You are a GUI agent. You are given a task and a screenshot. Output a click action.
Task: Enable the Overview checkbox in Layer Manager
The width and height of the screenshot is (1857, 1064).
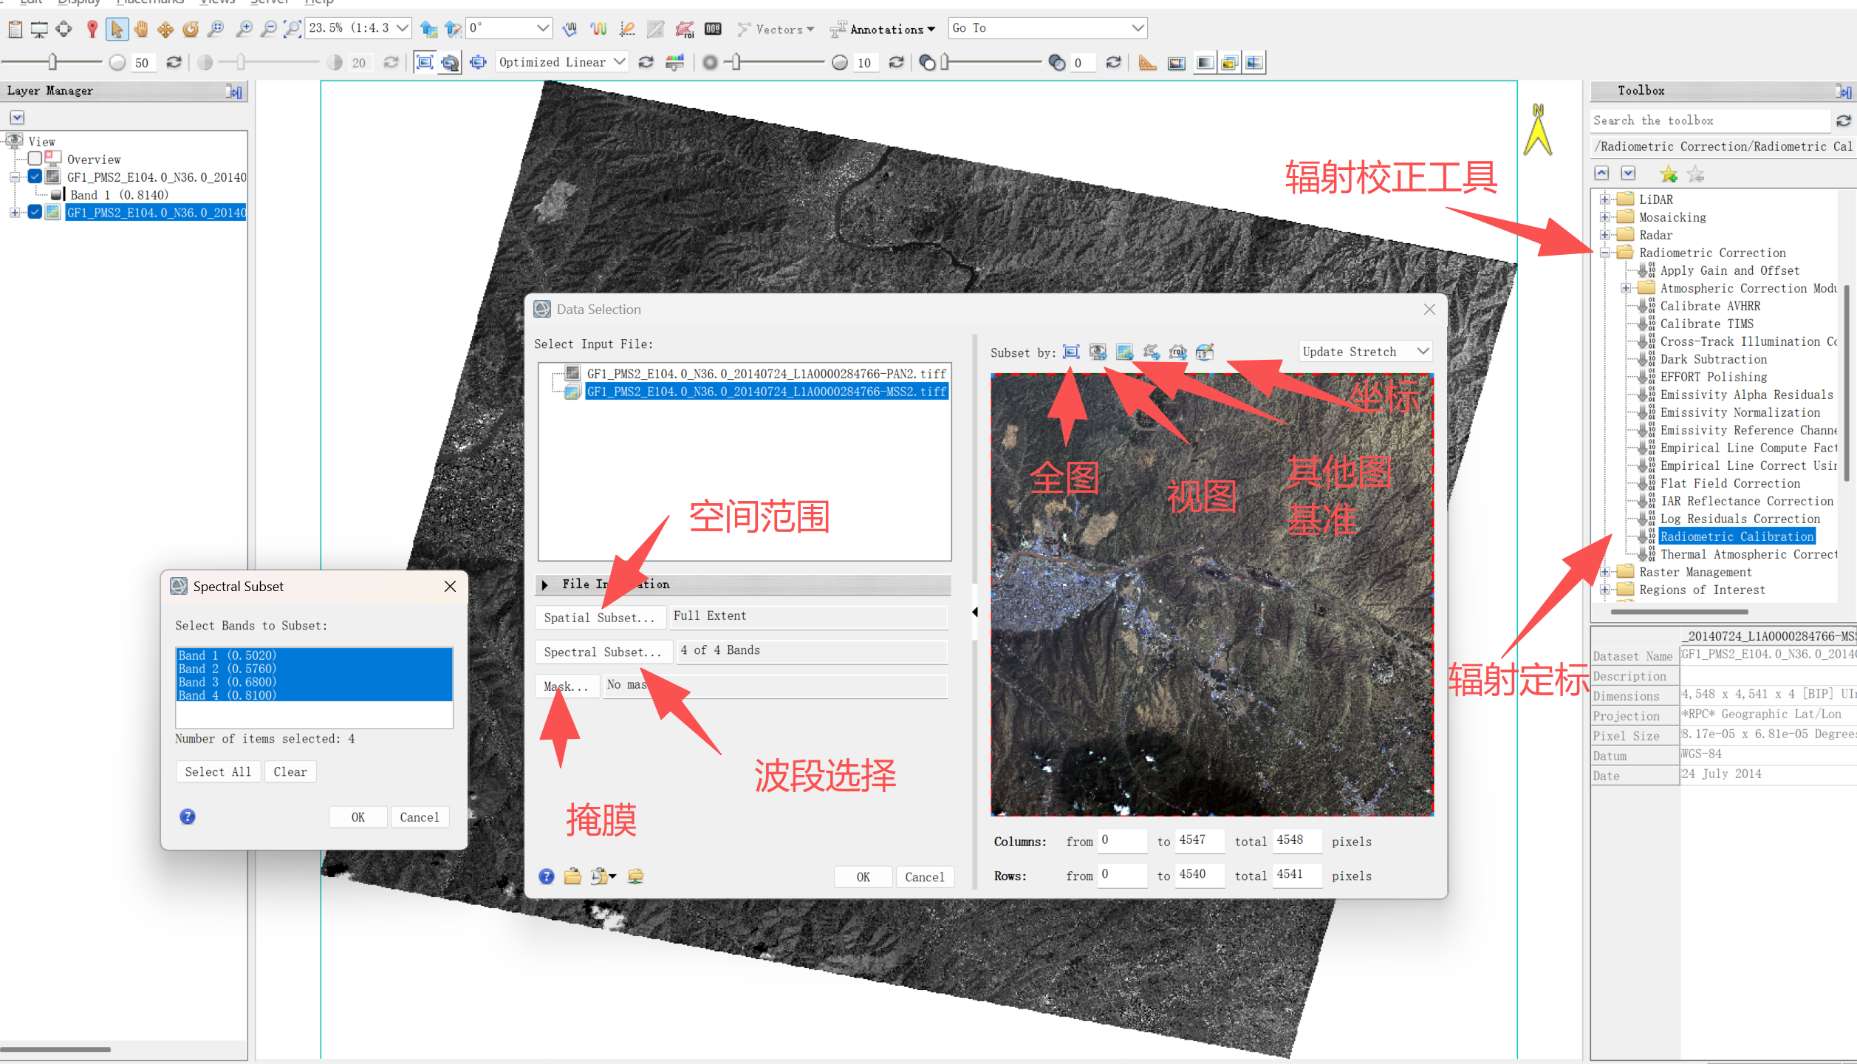(x=35, y=159)
